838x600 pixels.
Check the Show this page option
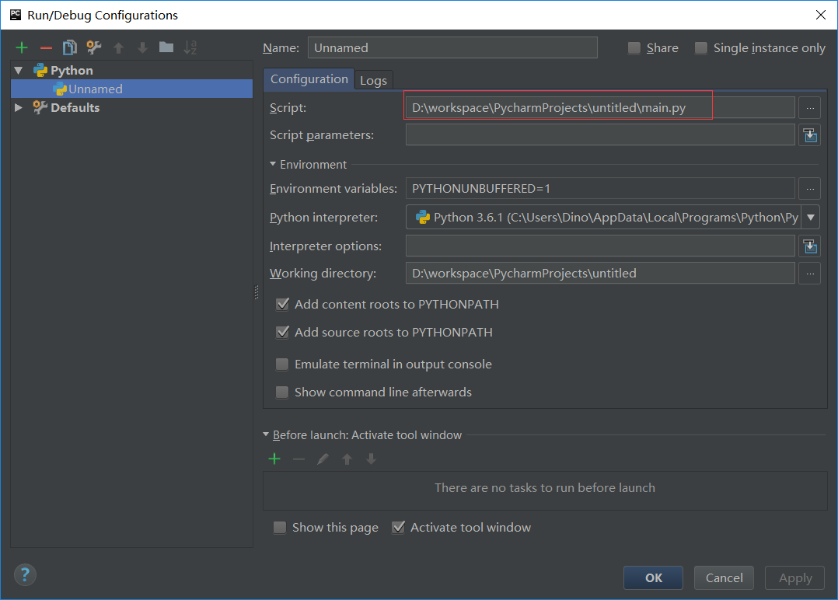point(280,528)
